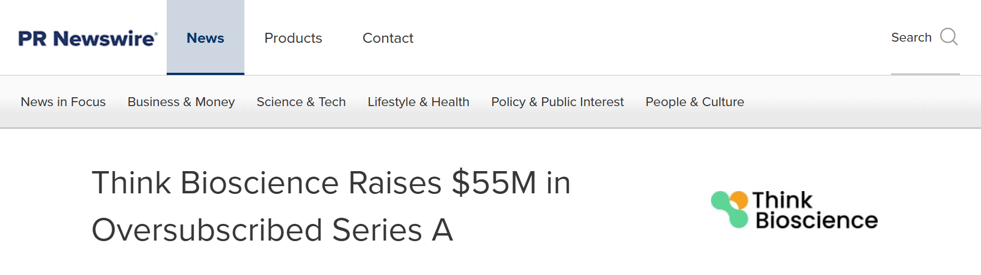The image size is (981, 275).
Task: Select the News tab
Action: 206,38
